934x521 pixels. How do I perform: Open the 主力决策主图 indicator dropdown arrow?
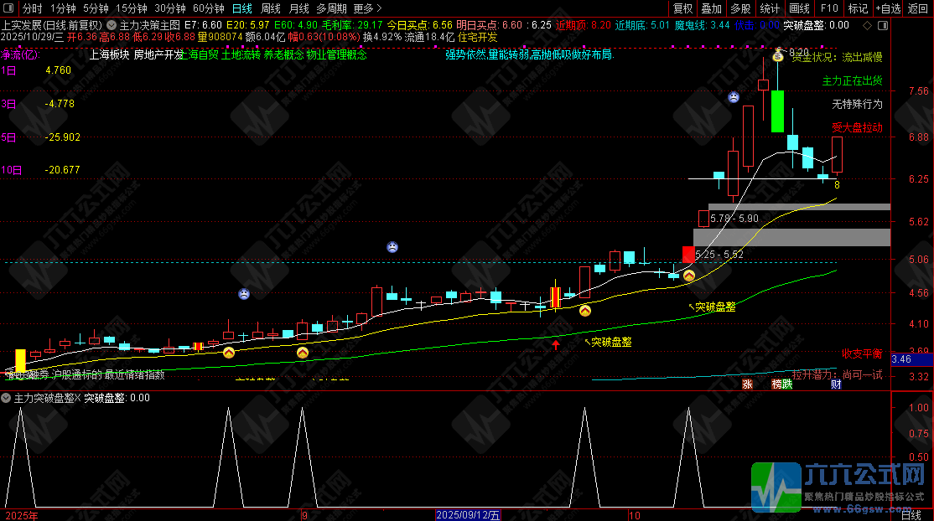[x=113, y=25]
